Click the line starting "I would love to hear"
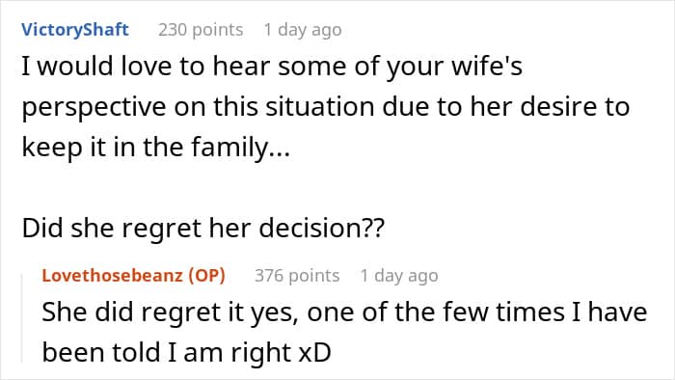This screenshot has width=675, height=380. click(272, 68)
